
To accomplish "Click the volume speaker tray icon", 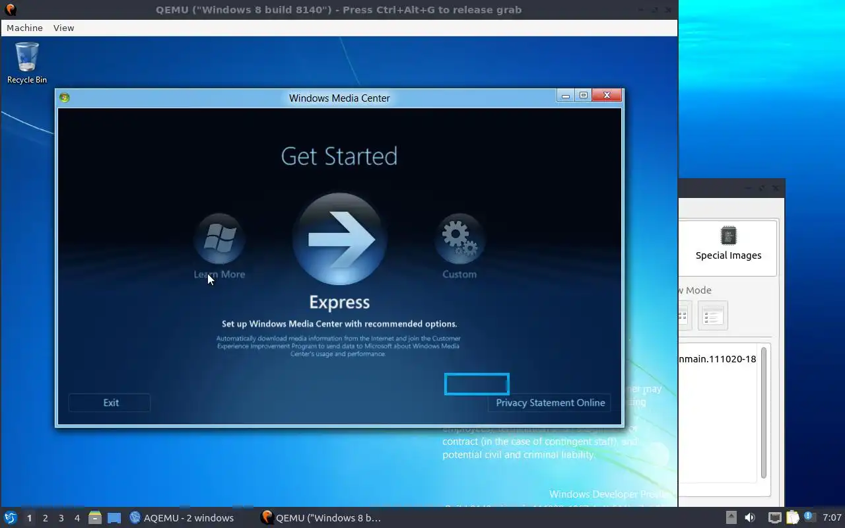I will coord(750,517).
